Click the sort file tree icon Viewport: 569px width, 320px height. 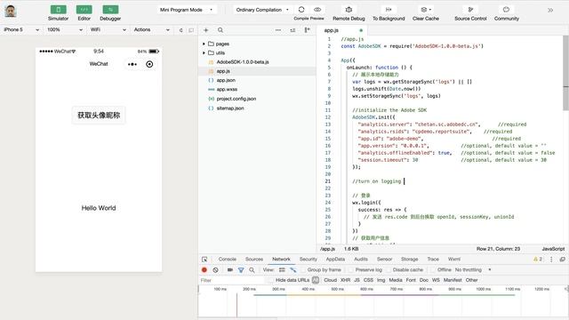[293, 30]
